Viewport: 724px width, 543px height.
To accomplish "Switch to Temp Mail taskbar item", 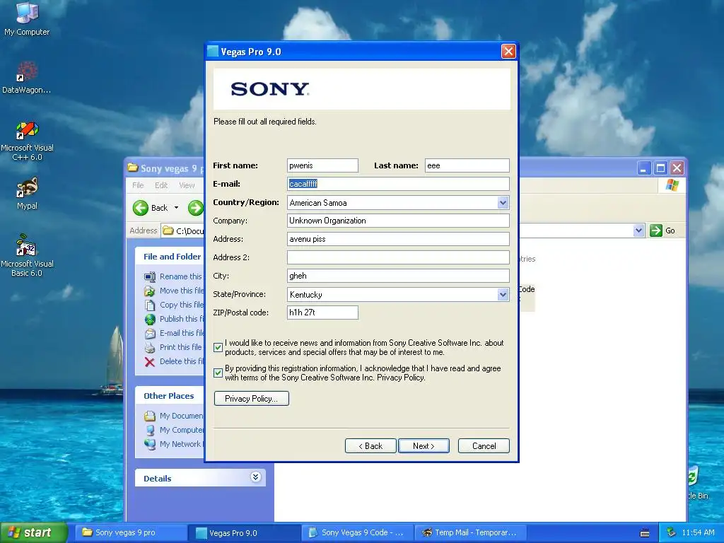I will tap(471, 532).
